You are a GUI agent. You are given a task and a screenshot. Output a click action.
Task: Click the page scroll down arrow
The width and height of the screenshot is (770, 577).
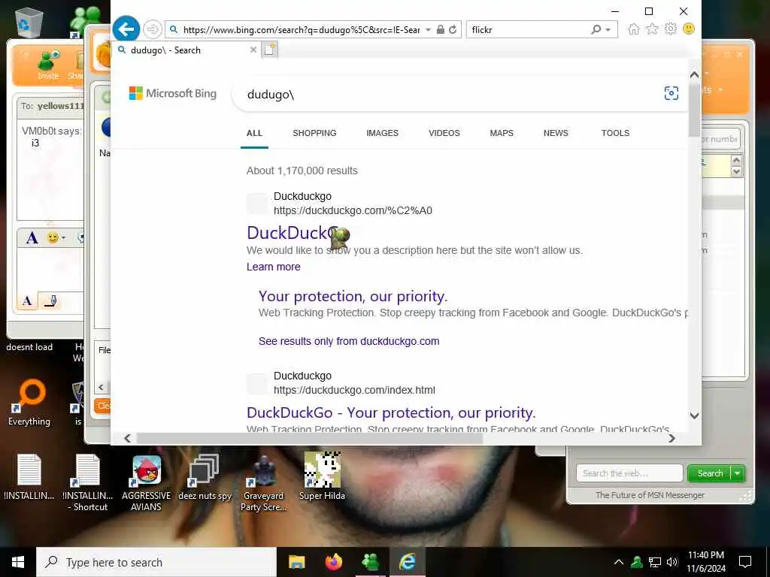coord(694,415)
